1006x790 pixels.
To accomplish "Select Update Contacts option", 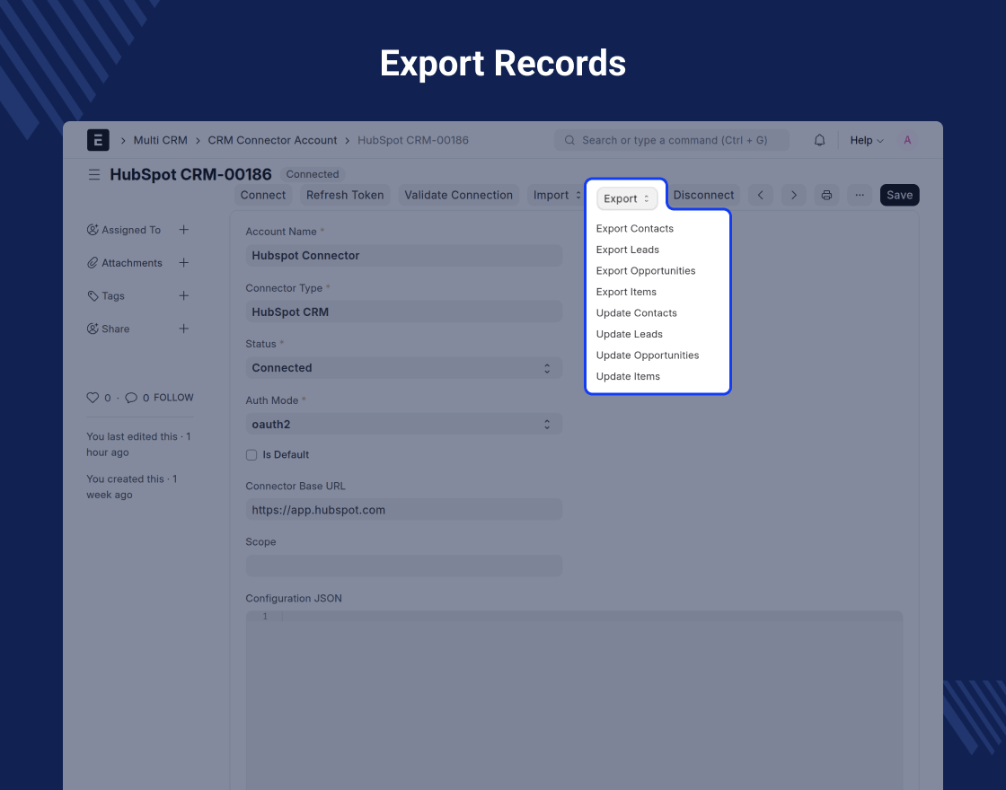I will click(637, 313).
